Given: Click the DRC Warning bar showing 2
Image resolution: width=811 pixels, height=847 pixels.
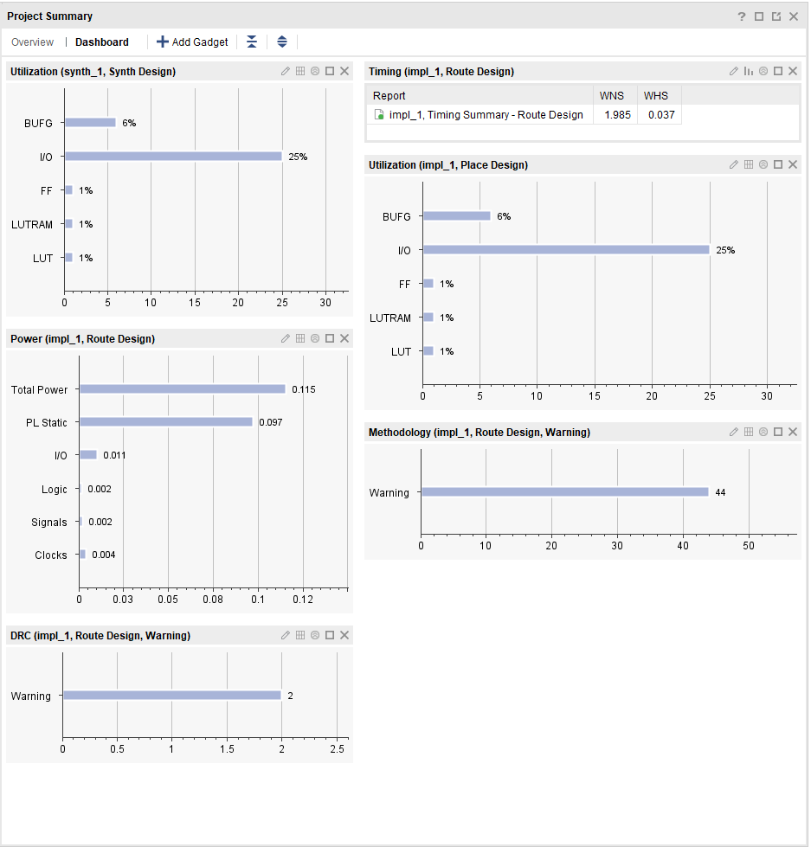Looking at the screenshot, I should pos(172,696).
